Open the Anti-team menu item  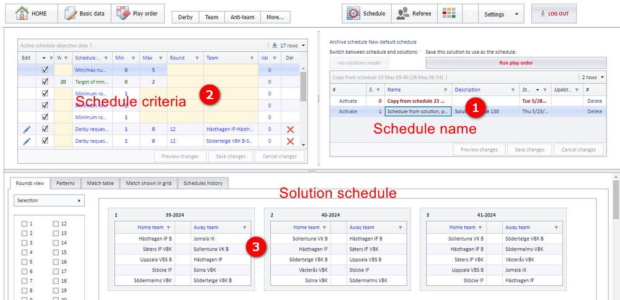[242, 17]
